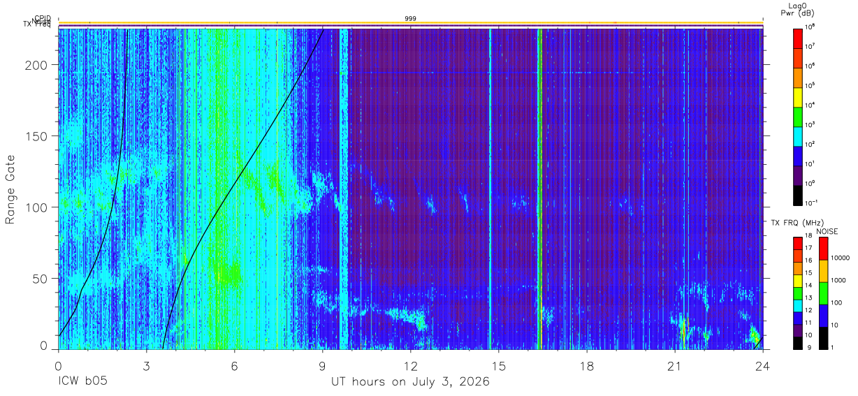This screenshot has height=396, width=858.
Task: Select the '13' label on TX FRQ scale
Action: coord(809,299)
